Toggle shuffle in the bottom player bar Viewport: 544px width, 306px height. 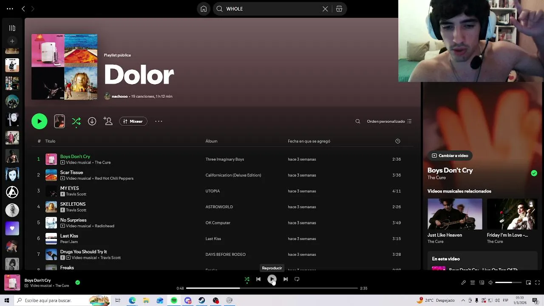pyautogui.click(x=247, y=279)
